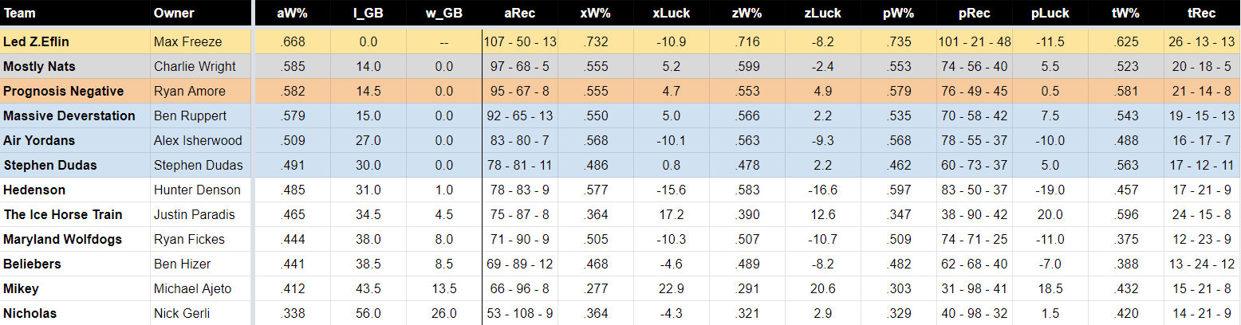This screenshot has height=325, width=1241.
Task: Click the Air Yordans team cell
Action: 75,140
